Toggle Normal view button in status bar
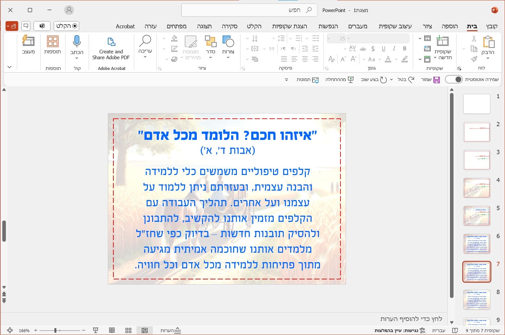505x335 pixels. pos(145,330)
